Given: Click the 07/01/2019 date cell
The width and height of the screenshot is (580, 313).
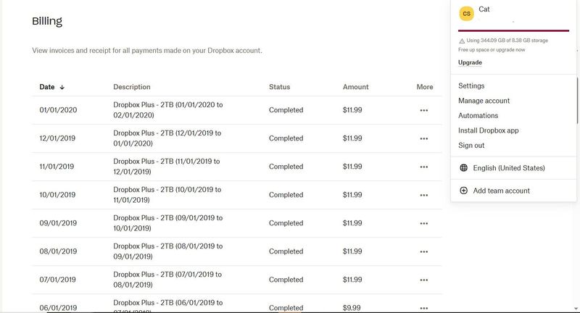Looking at the screenshot, I should 58,280.
